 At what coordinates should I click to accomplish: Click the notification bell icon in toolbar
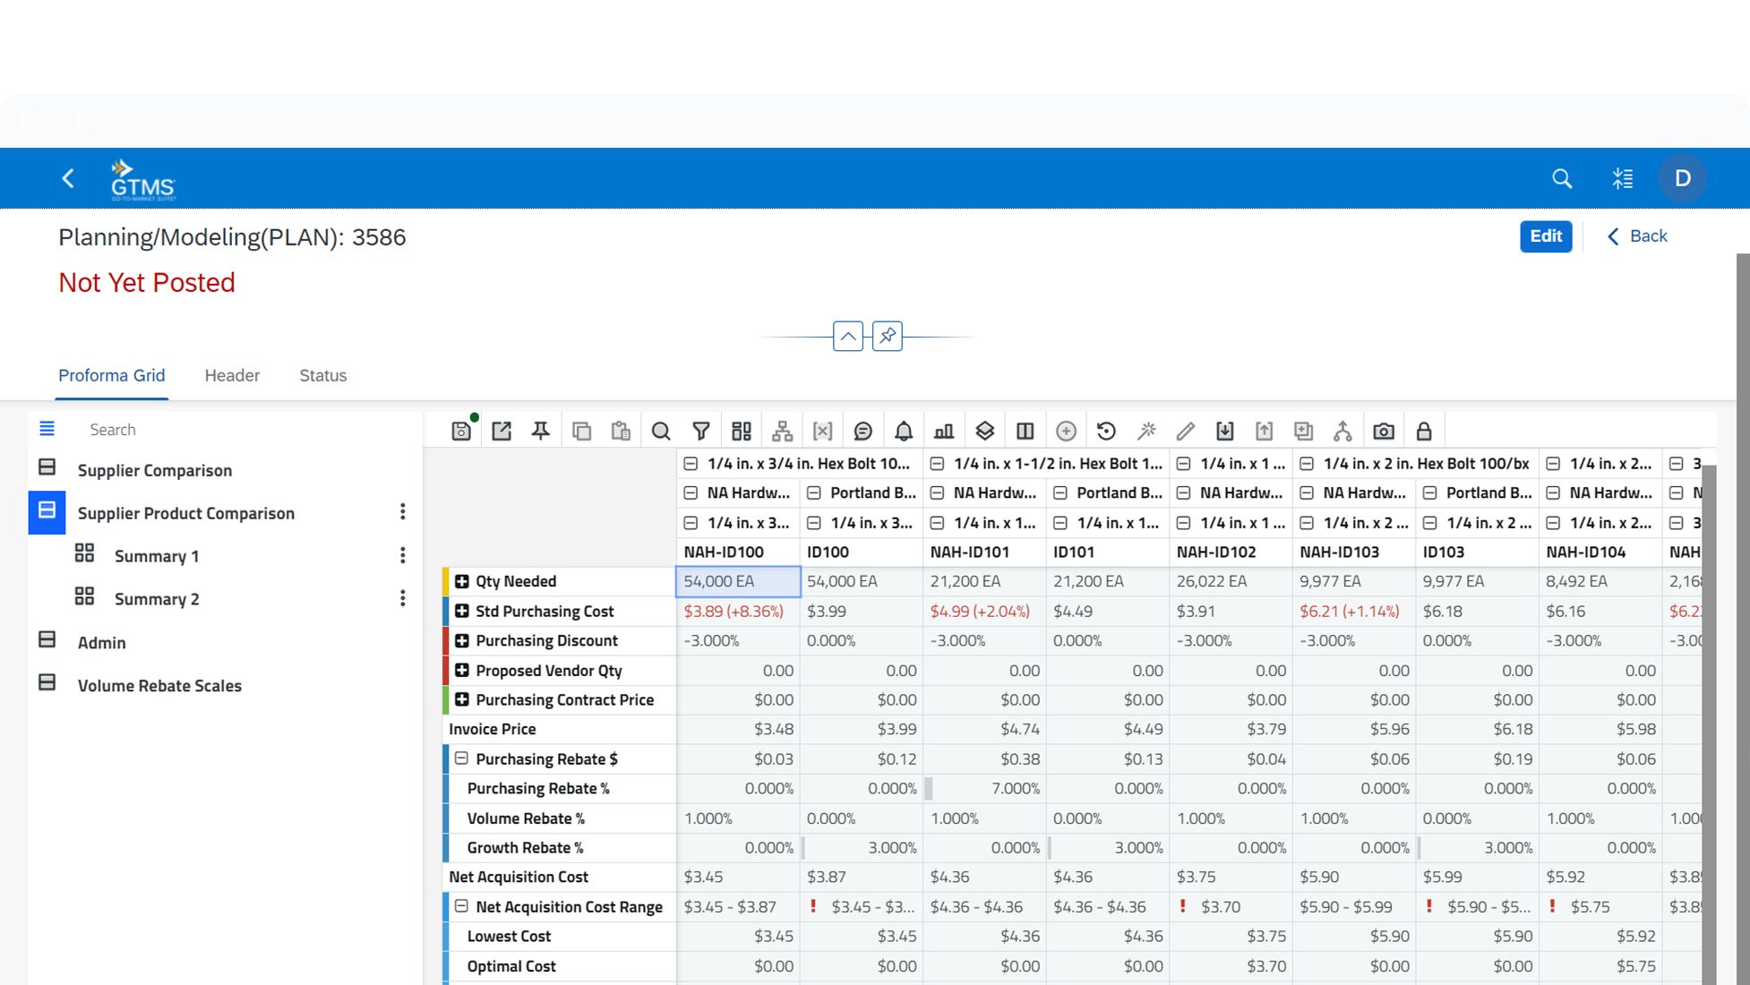point(904,431)
